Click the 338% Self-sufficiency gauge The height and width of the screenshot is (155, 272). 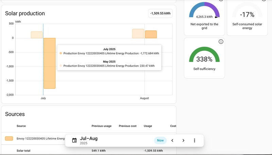tap(204, 54)
